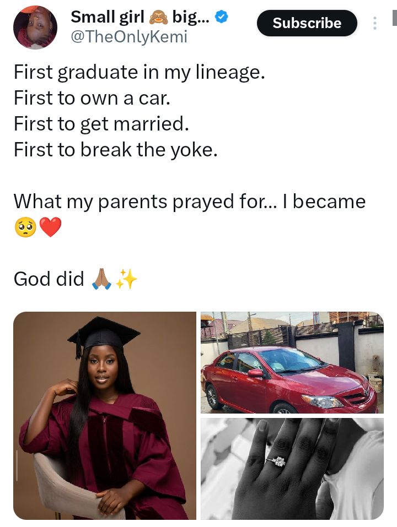View the engagement ring photo

click(292, 469)
